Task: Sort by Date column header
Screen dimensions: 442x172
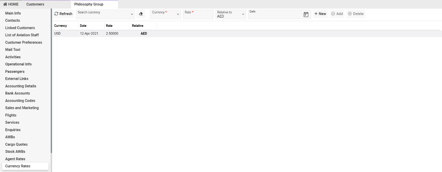Action: tap(83, 26)
